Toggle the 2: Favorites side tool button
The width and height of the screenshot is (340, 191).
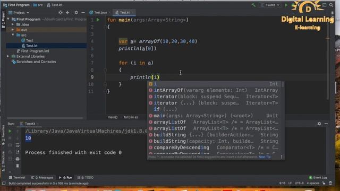coord(3,135)
